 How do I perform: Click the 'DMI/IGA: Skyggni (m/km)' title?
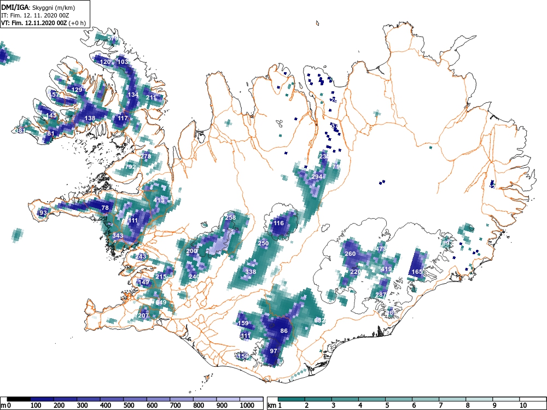click(38, 7)
